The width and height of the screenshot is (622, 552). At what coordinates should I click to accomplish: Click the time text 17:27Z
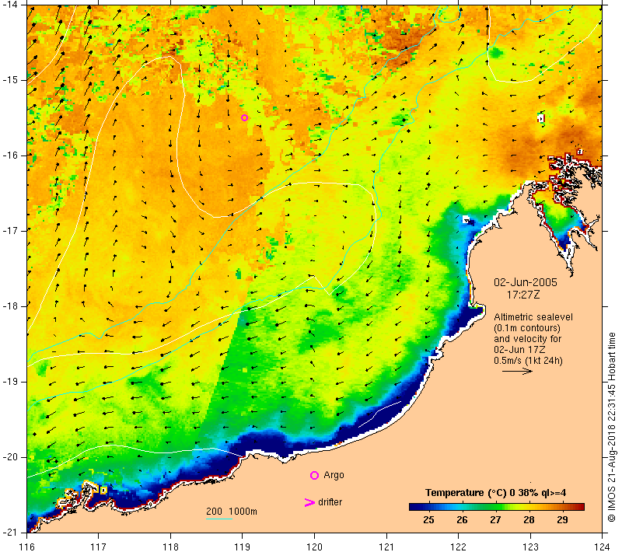click(523, 295)
